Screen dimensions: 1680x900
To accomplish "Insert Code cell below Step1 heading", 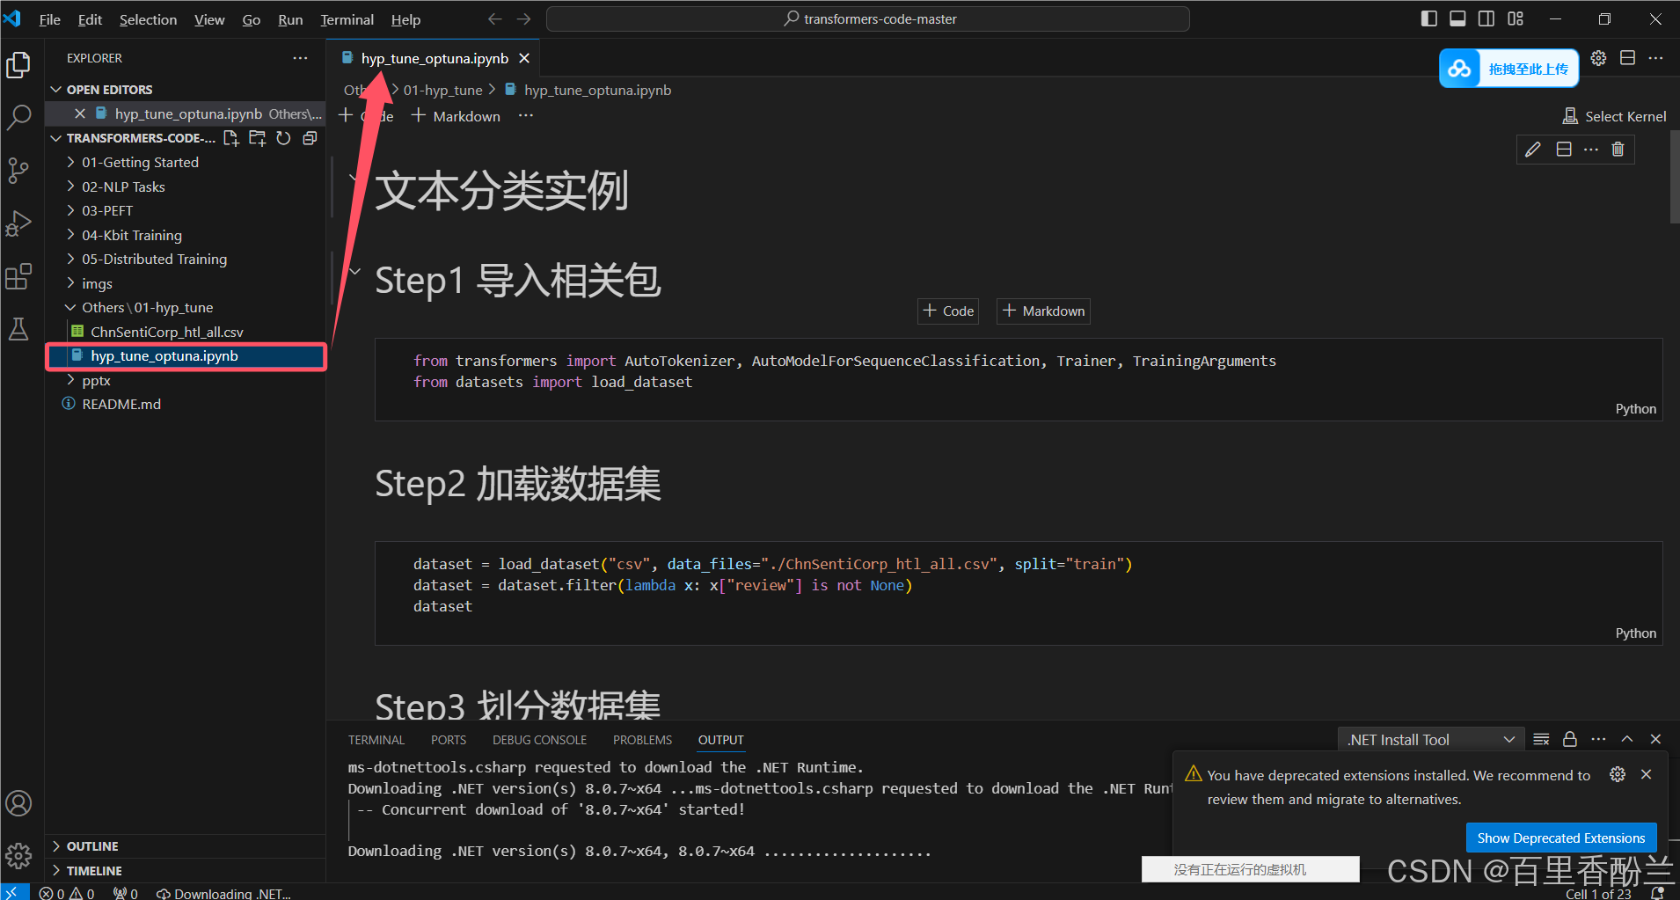I will [x=948, y=311].
